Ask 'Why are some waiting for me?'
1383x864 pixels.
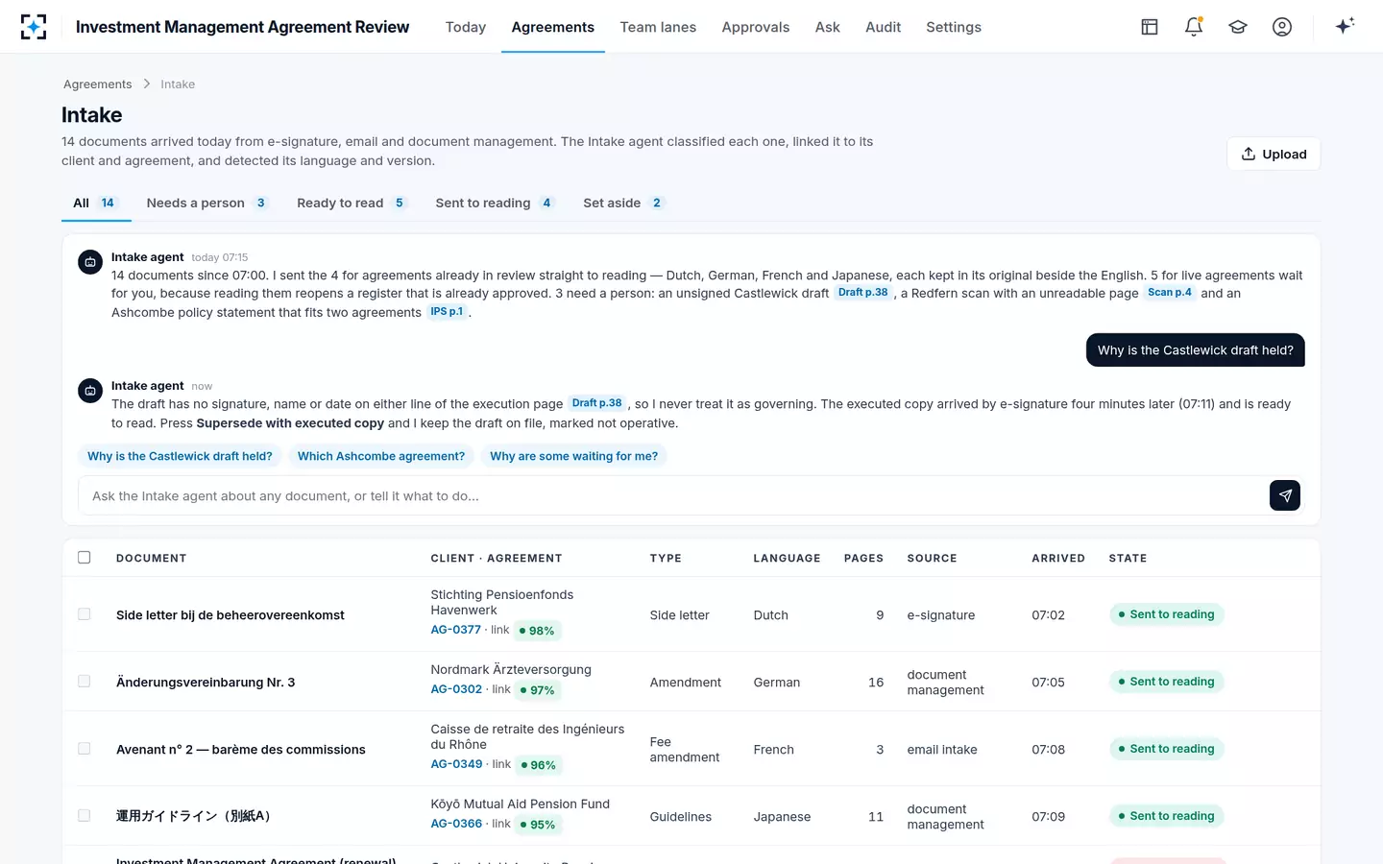pos(574,456)
